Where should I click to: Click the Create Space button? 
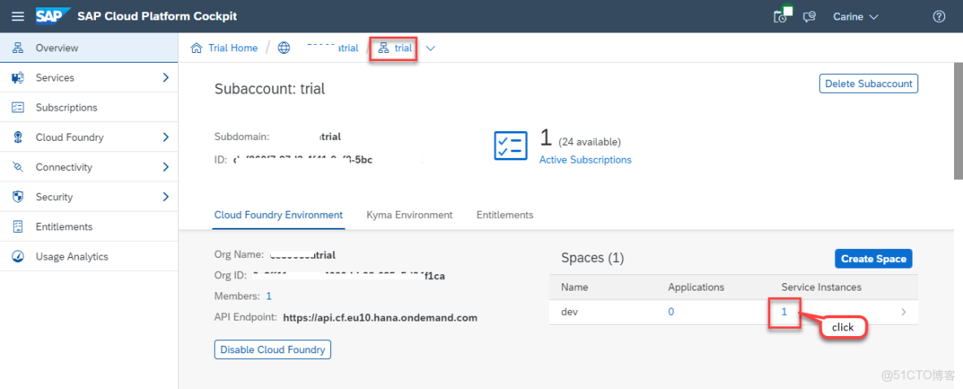click(x=874, y=259)
